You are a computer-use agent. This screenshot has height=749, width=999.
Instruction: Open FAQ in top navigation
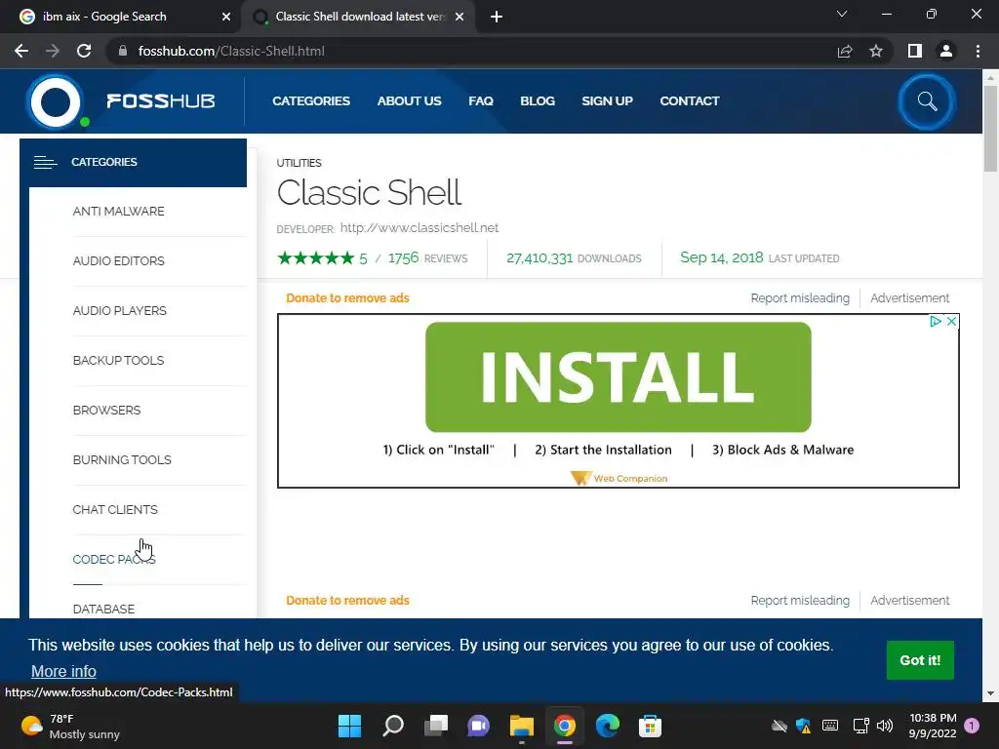tap(481, 100)
